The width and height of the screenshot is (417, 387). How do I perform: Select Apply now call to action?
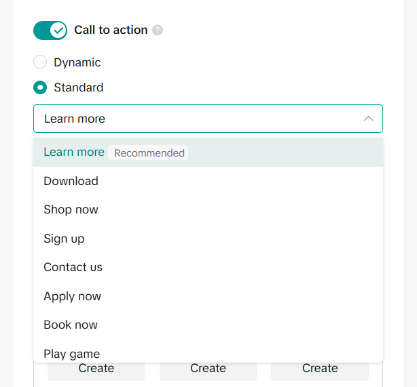tap(72, 296)
